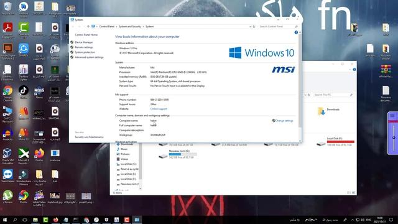
Task: Click the refresh button beside address bar
Action: 254,26
